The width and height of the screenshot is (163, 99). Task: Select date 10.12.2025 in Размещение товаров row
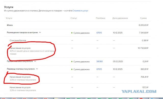coord(118,33)
